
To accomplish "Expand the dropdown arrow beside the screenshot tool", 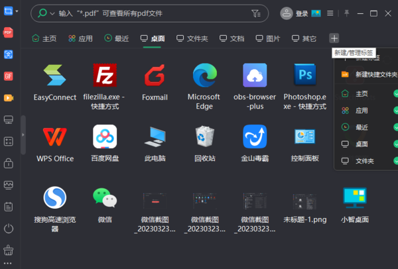I will [17, 11].
